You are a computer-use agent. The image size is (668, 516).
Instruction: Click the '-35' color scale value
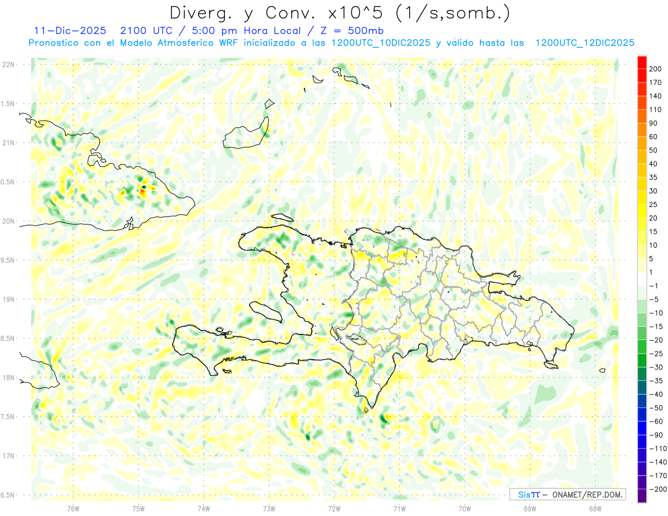point(655,381)
